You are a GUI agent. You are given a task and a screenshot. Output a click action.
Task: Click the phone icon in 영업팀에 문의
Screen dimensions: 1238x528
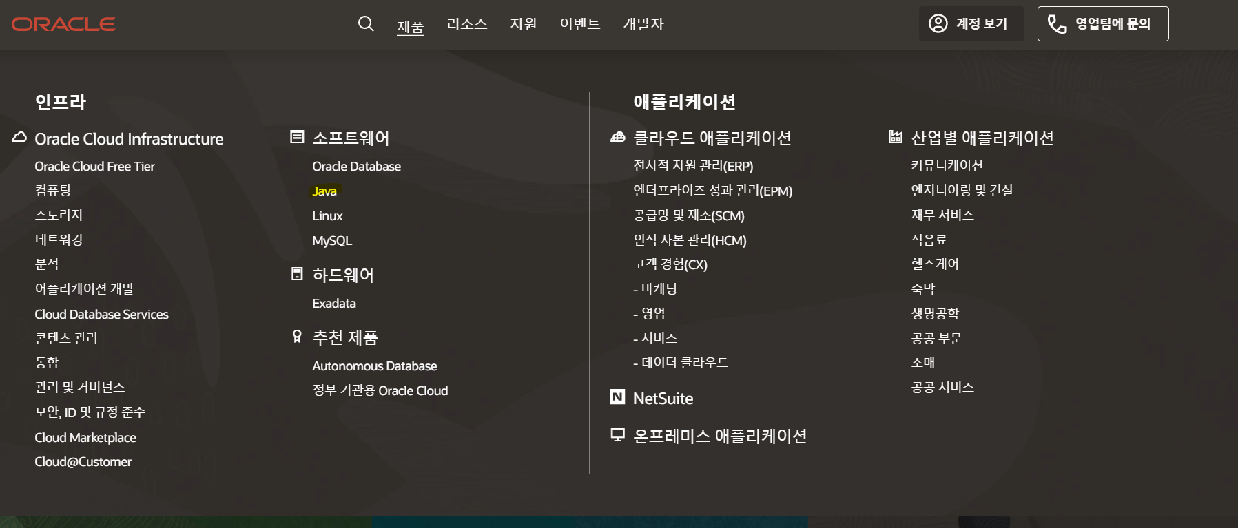click(x=1057, y=24)
